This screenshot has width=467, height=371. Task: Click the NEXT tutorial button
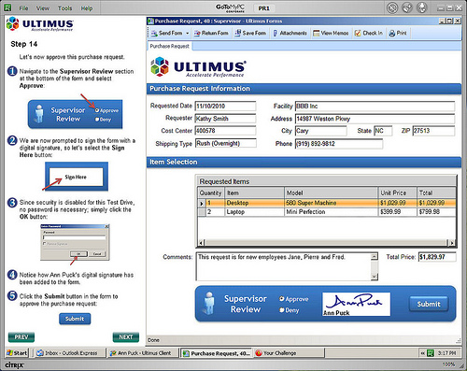click(126, 337)
